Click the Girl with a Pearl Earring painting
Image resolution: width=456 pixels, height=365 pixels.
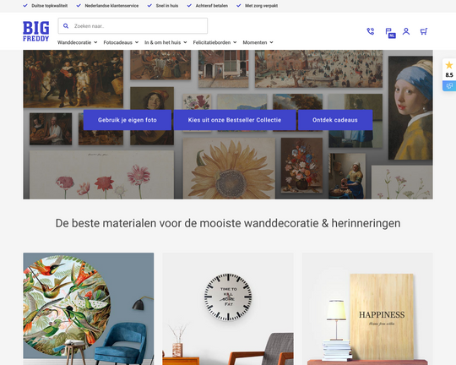pyautogui.click(x=410, y=107)
